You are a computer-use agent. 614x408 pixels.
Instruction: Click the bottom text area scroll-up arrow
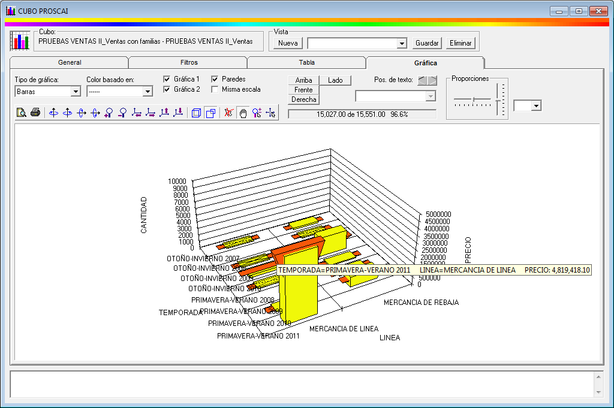[x=598, y=377]
